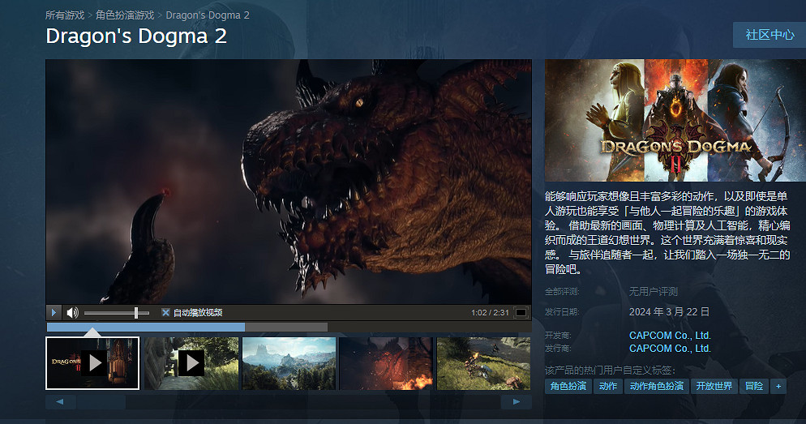Enter fullscreen video mode
The image size is (806, 424).
click(x=521, y=312)
